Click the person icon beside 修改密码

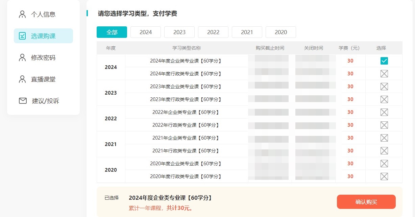(22, 57)
